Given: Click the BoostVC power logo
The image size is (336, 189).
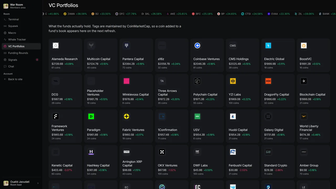Looking at the screenshot, I should (x=304, y=46).
